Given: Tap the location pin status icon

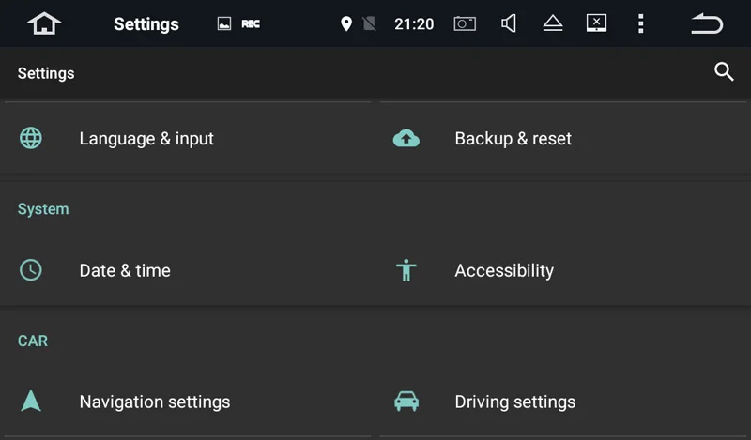Looking at the screenshot, I should (345, 23).
